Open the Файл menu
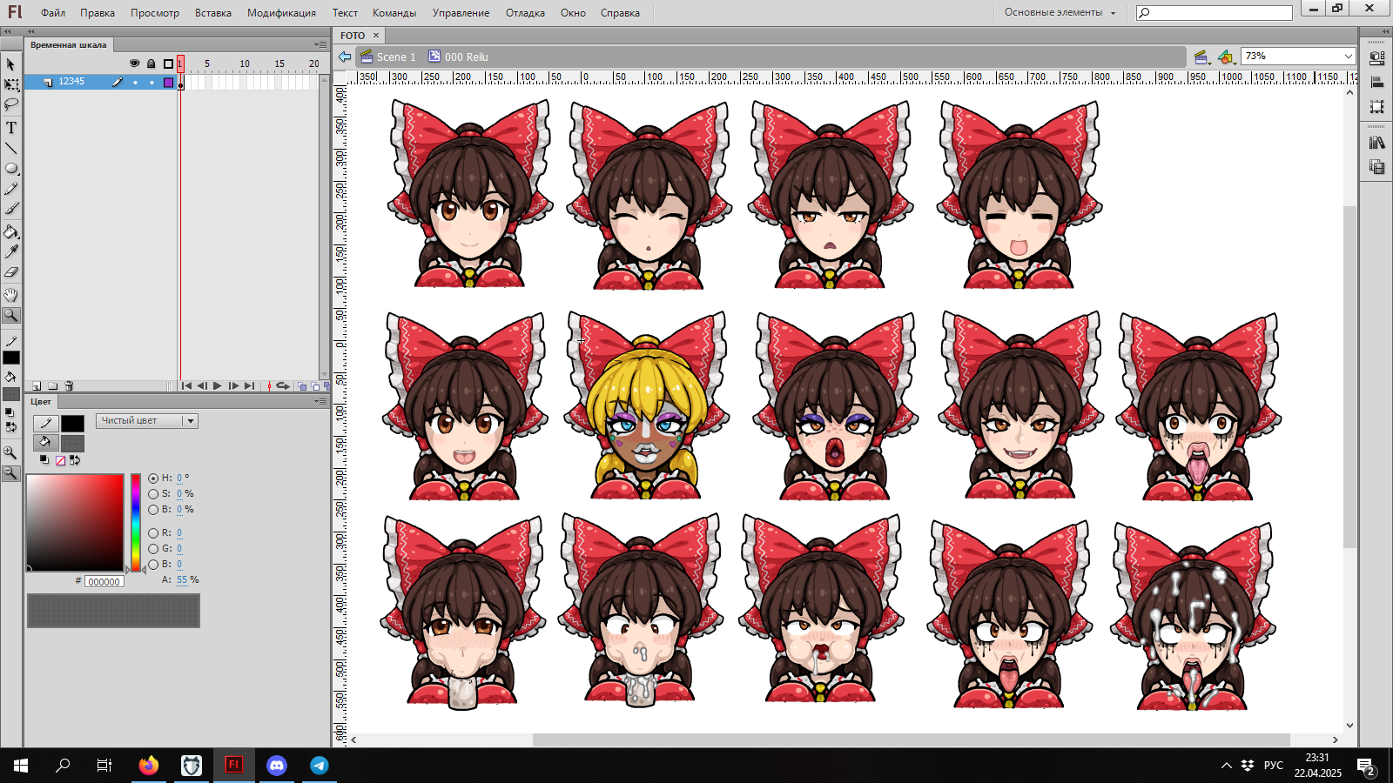 pos(53,13)
